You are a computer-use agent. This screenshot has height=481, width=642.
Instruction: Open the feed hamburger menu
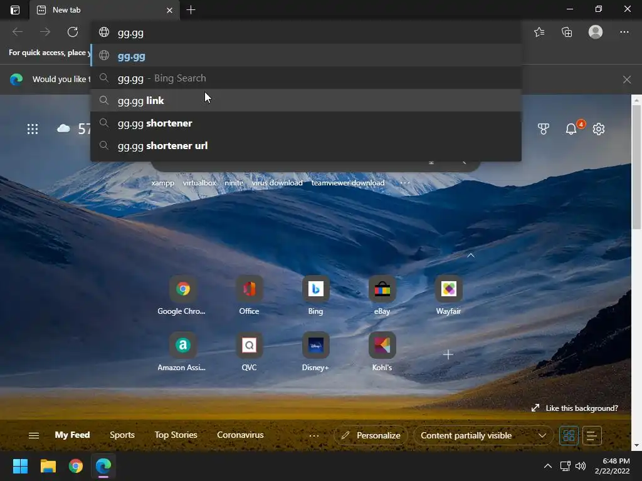[34, 436]
